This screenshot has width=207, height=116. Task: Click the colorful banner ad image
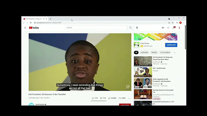tap(156, 37)
